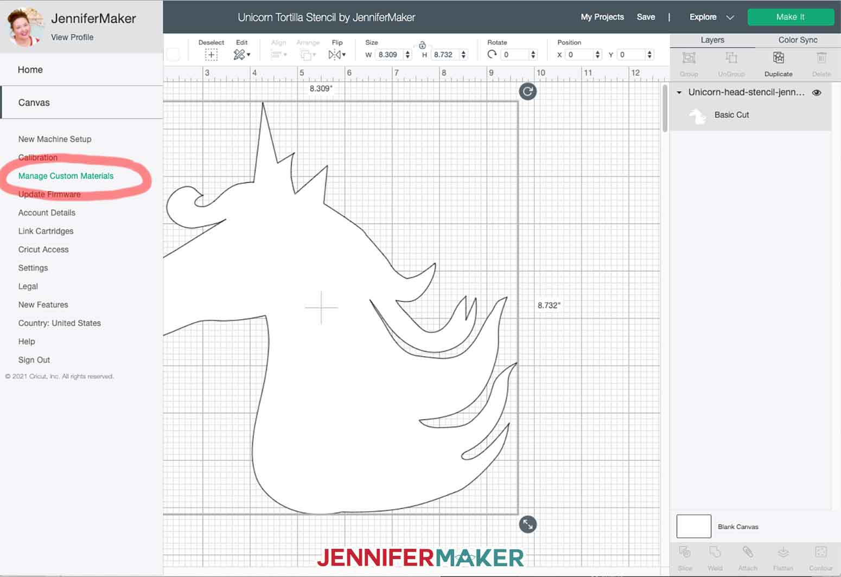Click View Profile link
Screen dimensions: 841x577
tap(72, 37)
